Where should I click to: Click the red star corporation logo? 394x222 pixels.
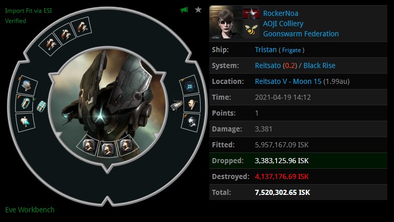click(x=251, y=14)
